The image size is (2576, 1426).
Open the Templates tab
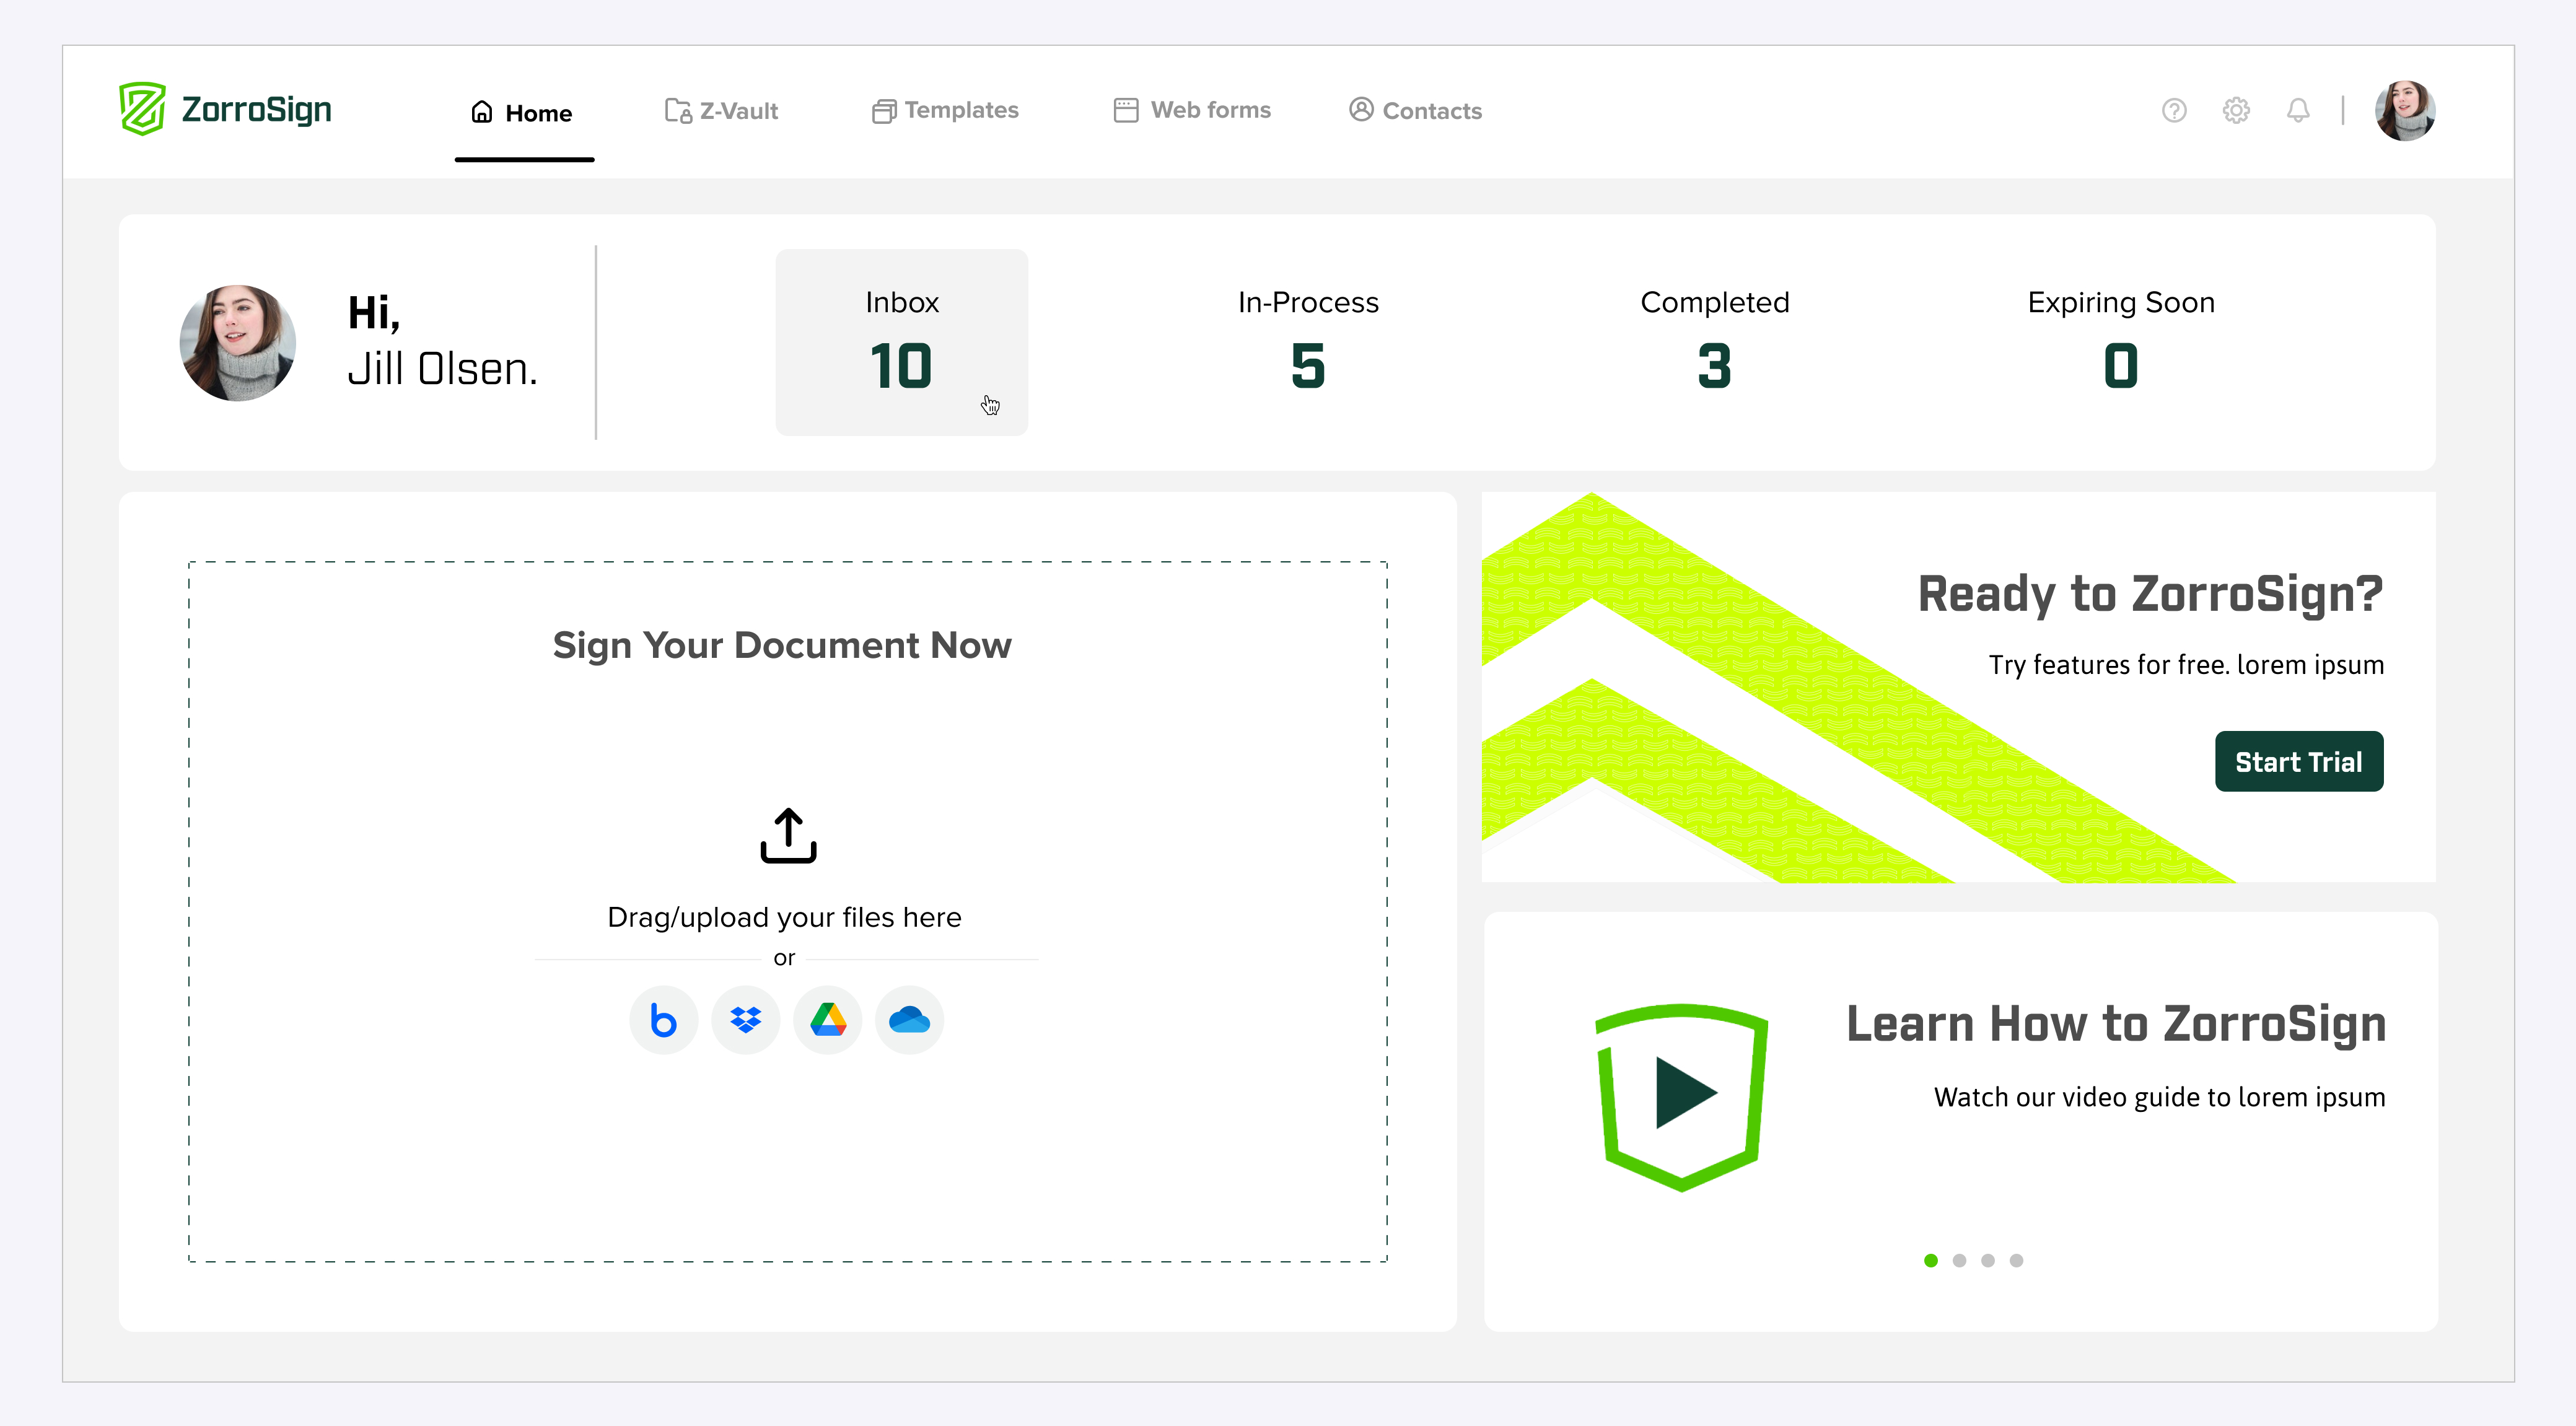click(945, 110)
